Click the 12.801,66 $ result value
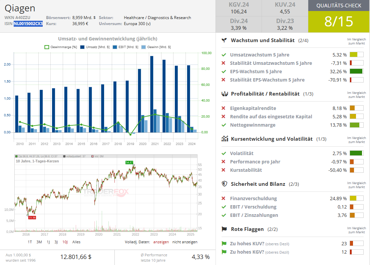This screenshot has width=370, height=265. pos(76,257)
